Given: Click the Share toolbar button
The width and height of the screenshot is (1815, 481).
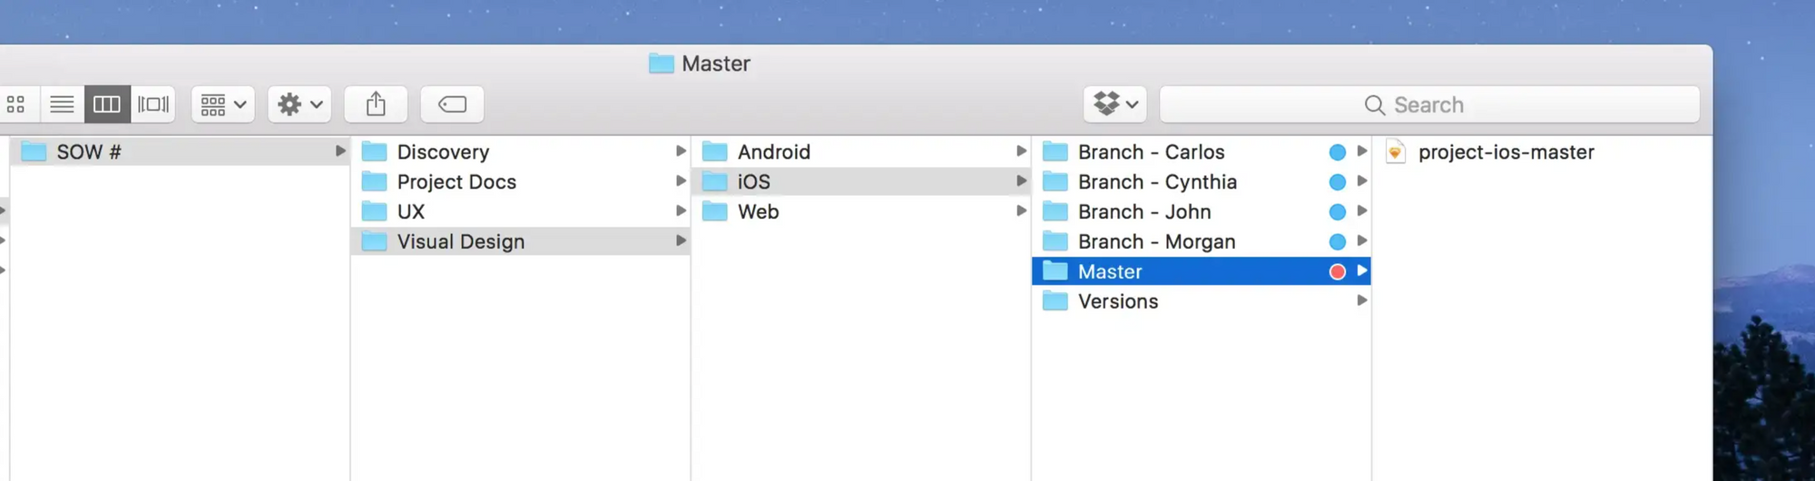Looking at the screenshot, I should point(376,104).
